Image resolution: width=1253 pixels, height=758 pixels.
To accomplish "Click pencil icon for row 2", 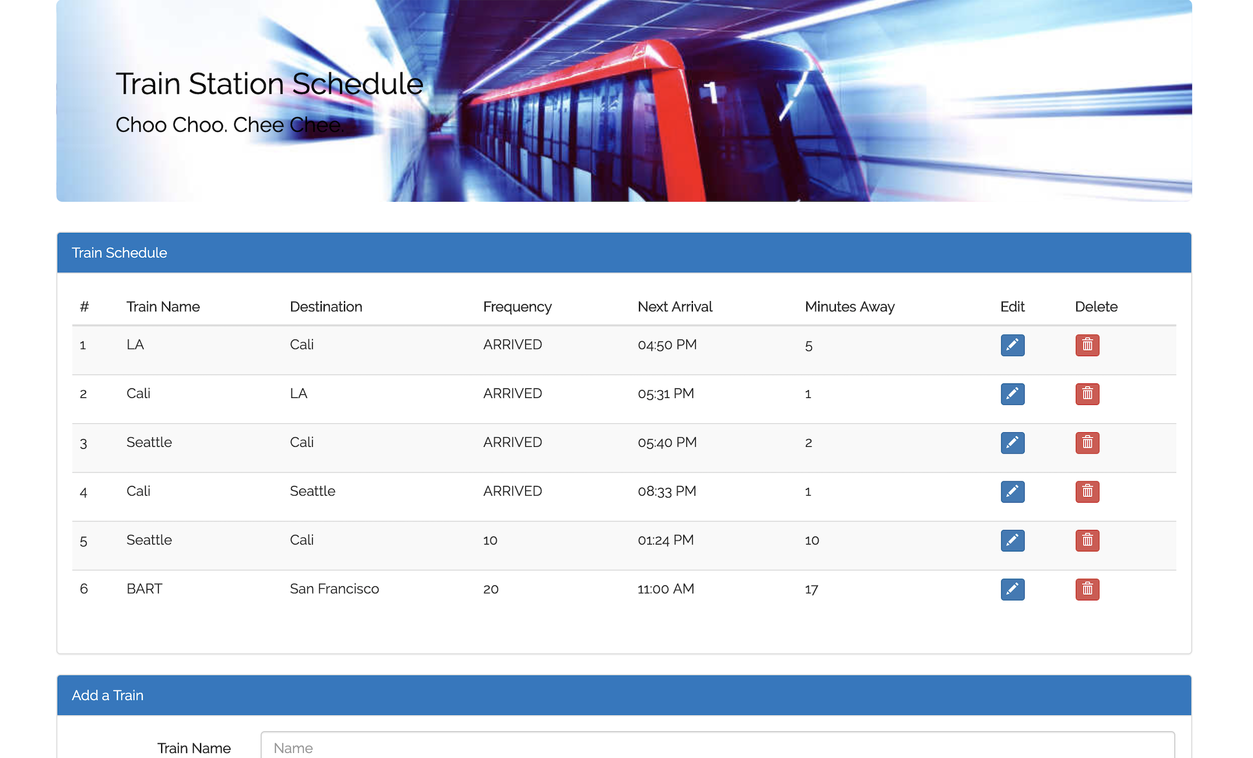I will coord(1012,394).
